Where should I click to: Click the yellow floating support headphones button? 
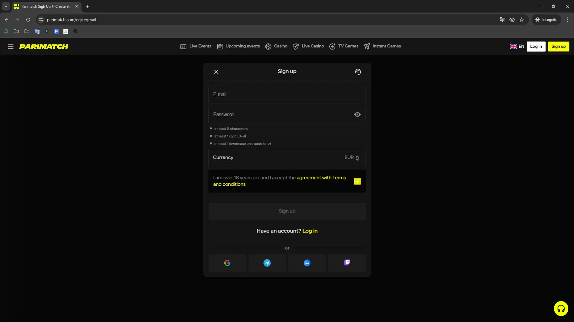(x=561, y=309)
